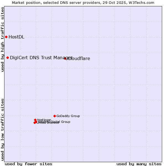Click the 'used by low traffic sites' axis label
Image resolution: width=166 pixels, height=166 pixels.
3,129
